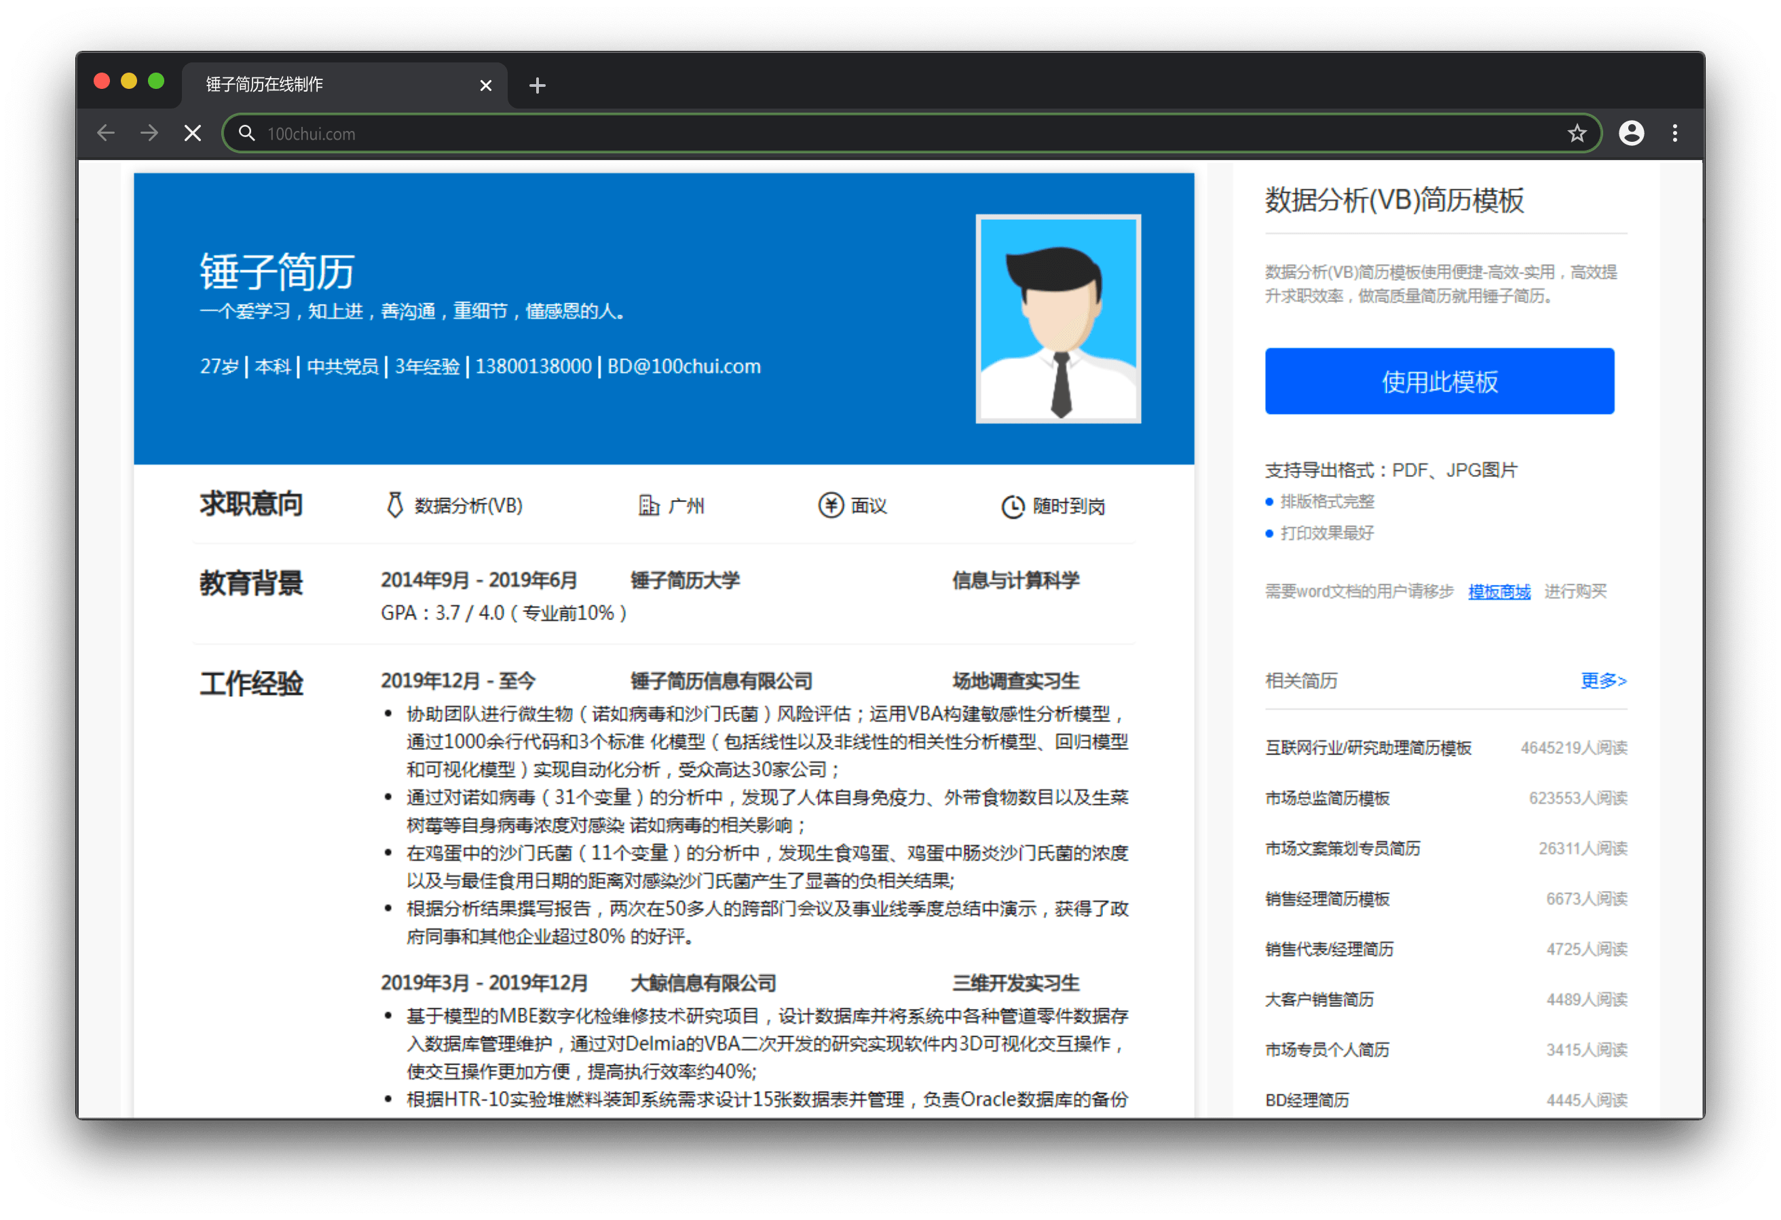Open 销售代表/经理简历 link
The width and height of the screenshot is (1781, 1220).
[1329, 949]
